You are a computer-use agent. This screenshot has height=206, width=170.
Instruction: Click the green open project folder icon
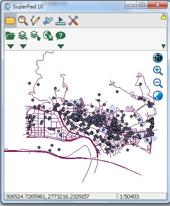(x=10, y=36)
